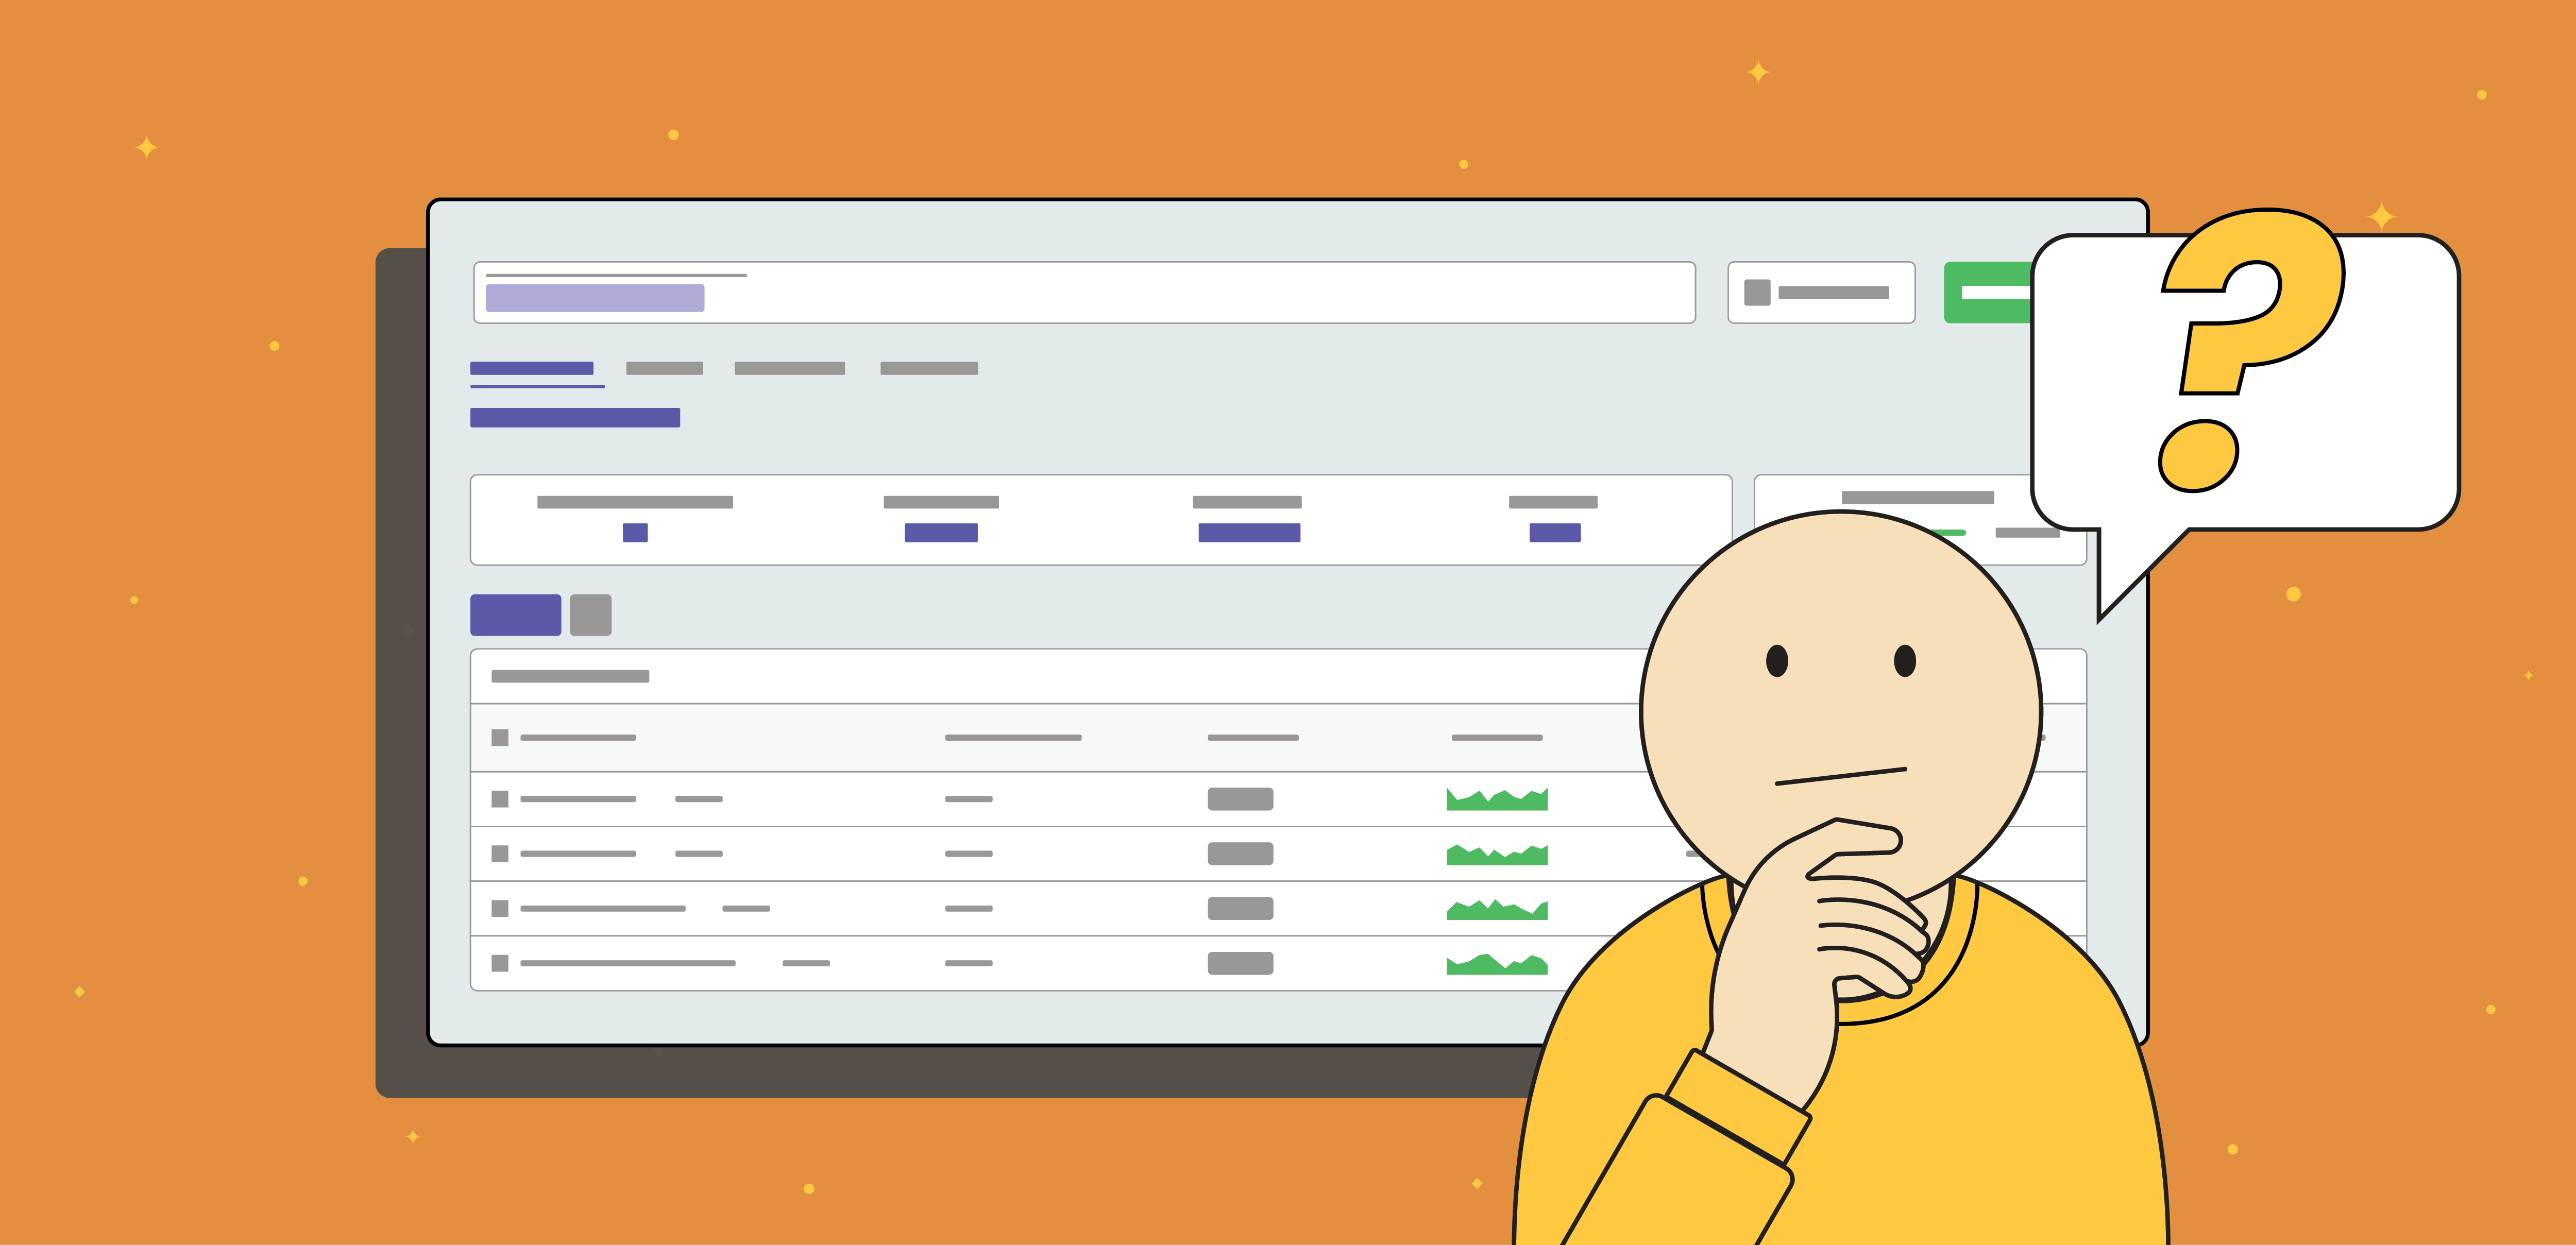2576x1245 pixels.
Task: Check the first table row's checkbox
Action: (x=500, y=799)
